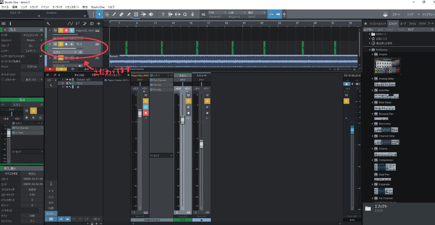
Task: Toggle the レイヤーはイベントに従う checkbox
Action: click(41, 56)
